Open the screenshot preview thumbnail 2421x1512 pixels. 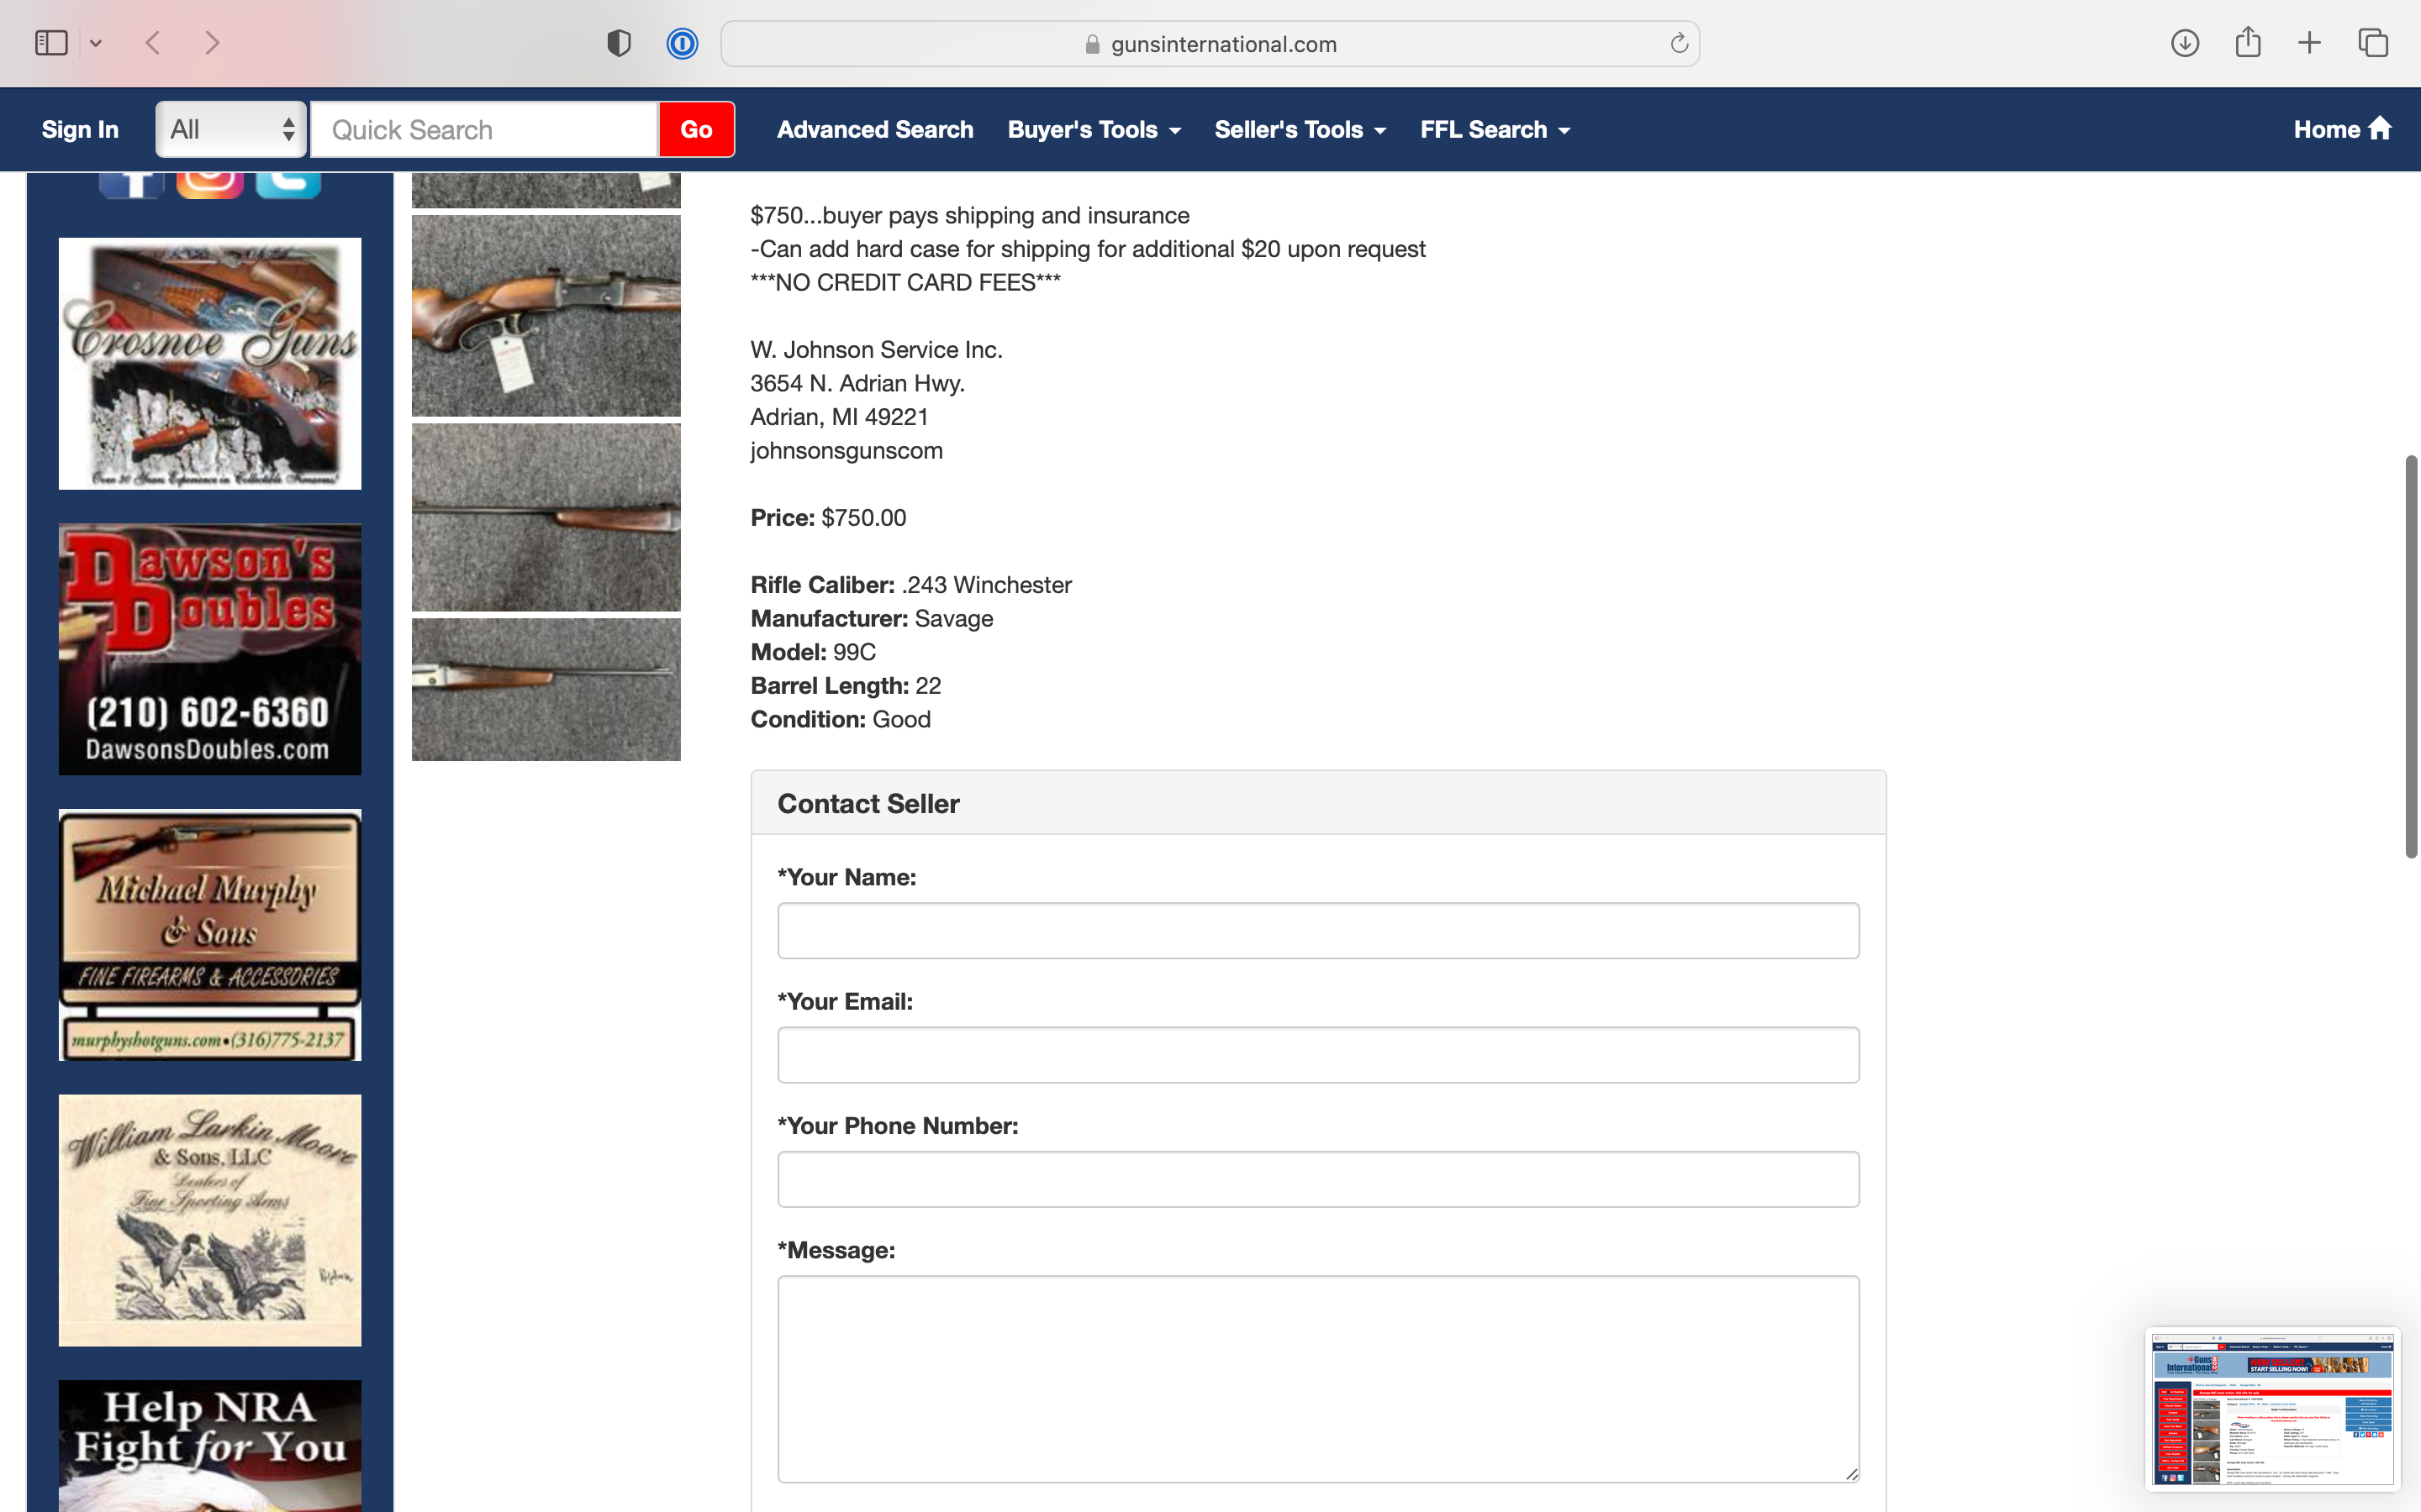click(2272, 1409)
